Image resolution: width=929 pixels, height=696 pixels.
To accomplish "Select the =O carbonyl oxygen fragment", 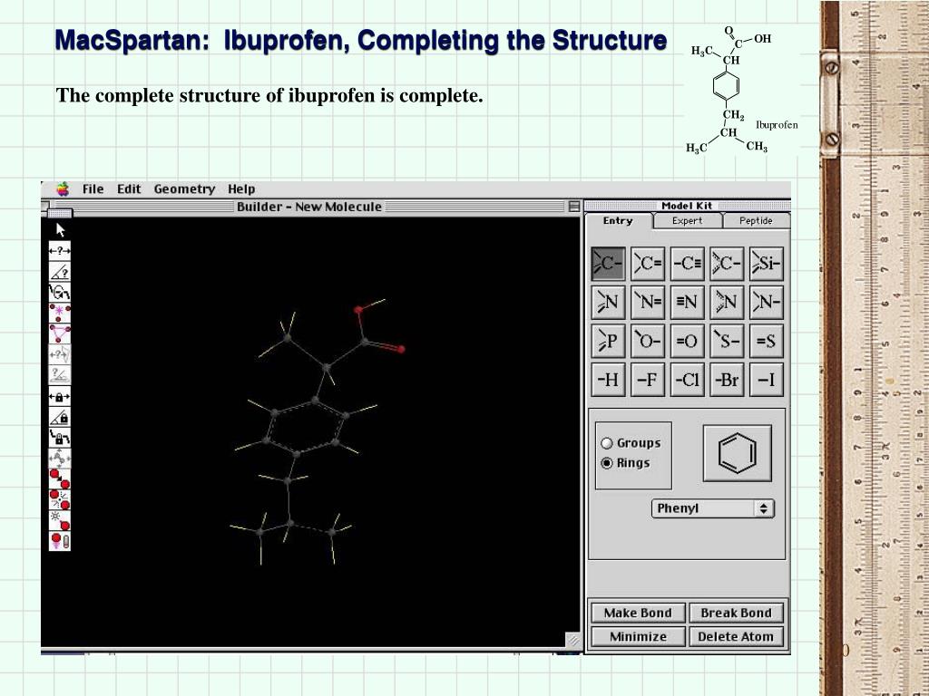I will point(688,341).
